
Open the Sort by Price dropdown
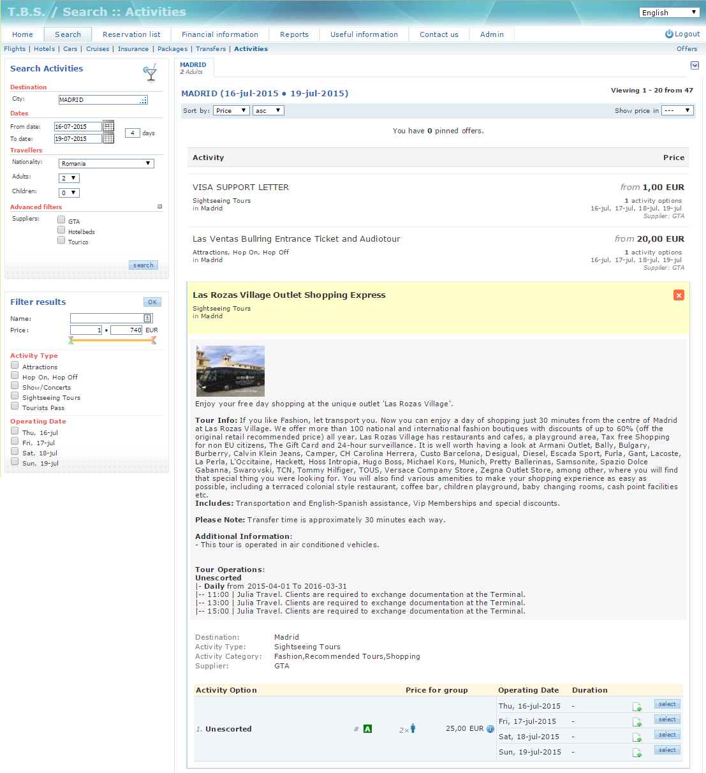[231, 110]
